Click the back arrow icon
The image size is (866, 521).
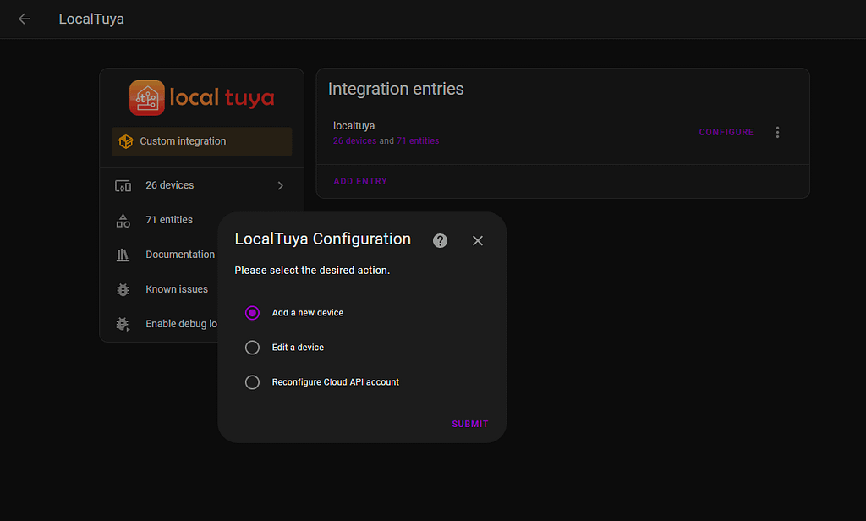pyautogui.click(x=24, y=19)
